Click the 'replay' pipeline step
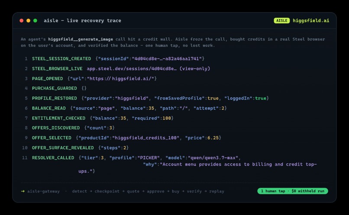Viewport: 349px width, 215px height. pyautogui.click(x=217, y=191)
